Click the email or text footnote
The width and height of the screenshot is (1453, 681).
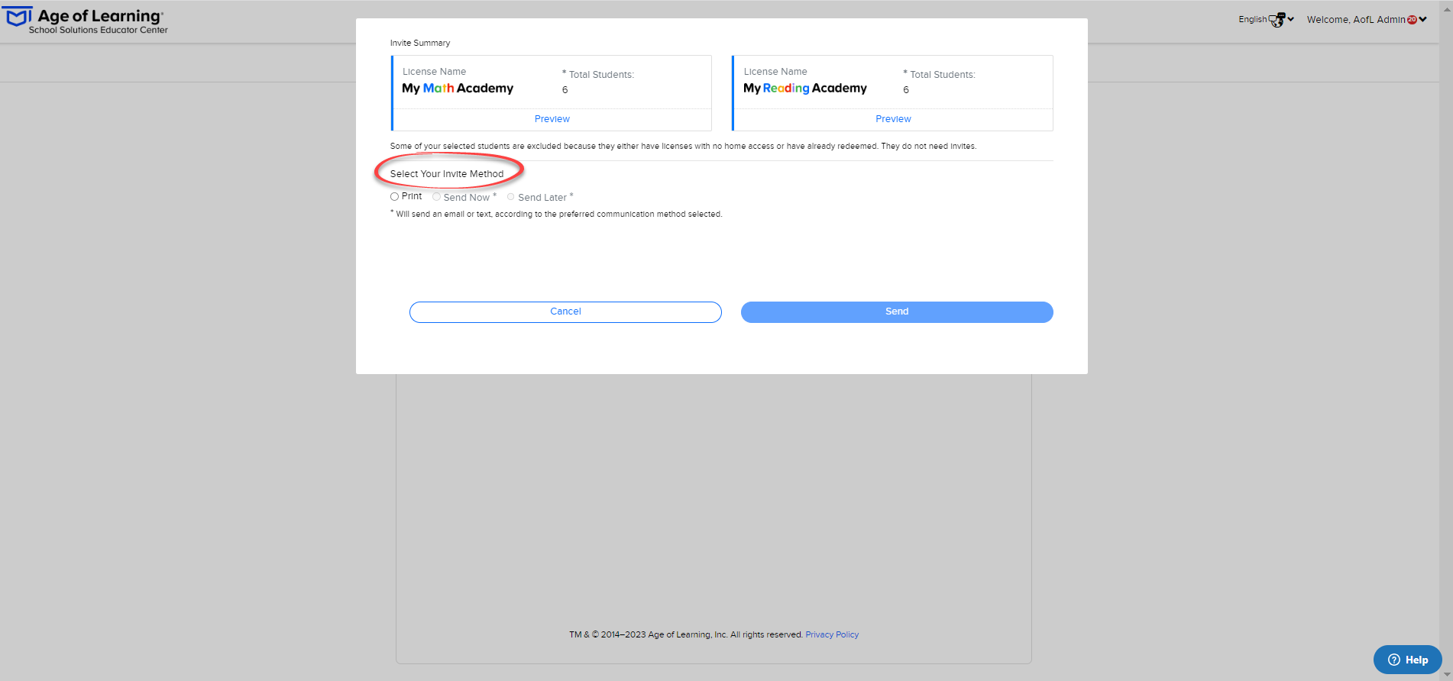pos(556,214)
